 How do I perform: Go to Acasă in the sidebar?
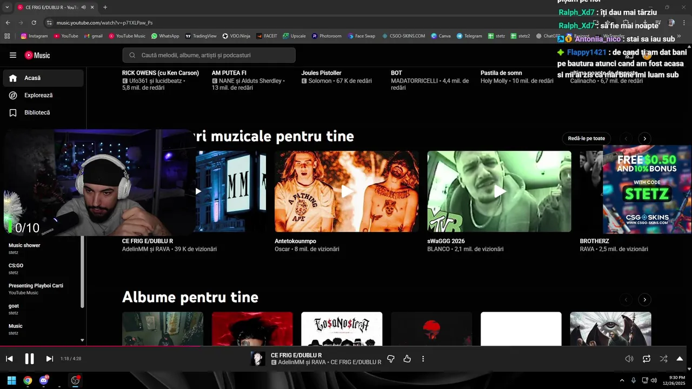tap(43, 78)
